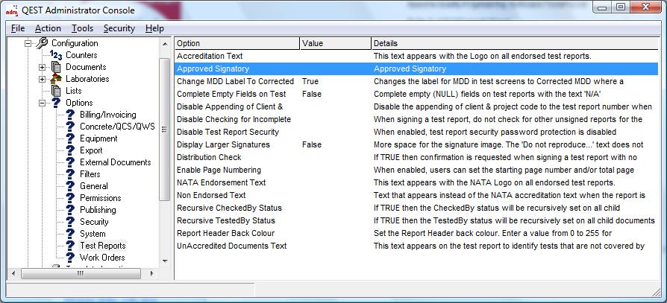Expand the Documents tree node

pyautogui.click(x=43, y=67)
